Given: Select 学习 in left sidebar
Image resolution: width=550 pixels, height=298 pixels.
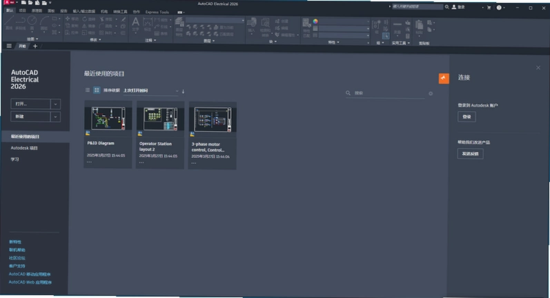Looking at the screenshot, I should (x=14, y=159).
